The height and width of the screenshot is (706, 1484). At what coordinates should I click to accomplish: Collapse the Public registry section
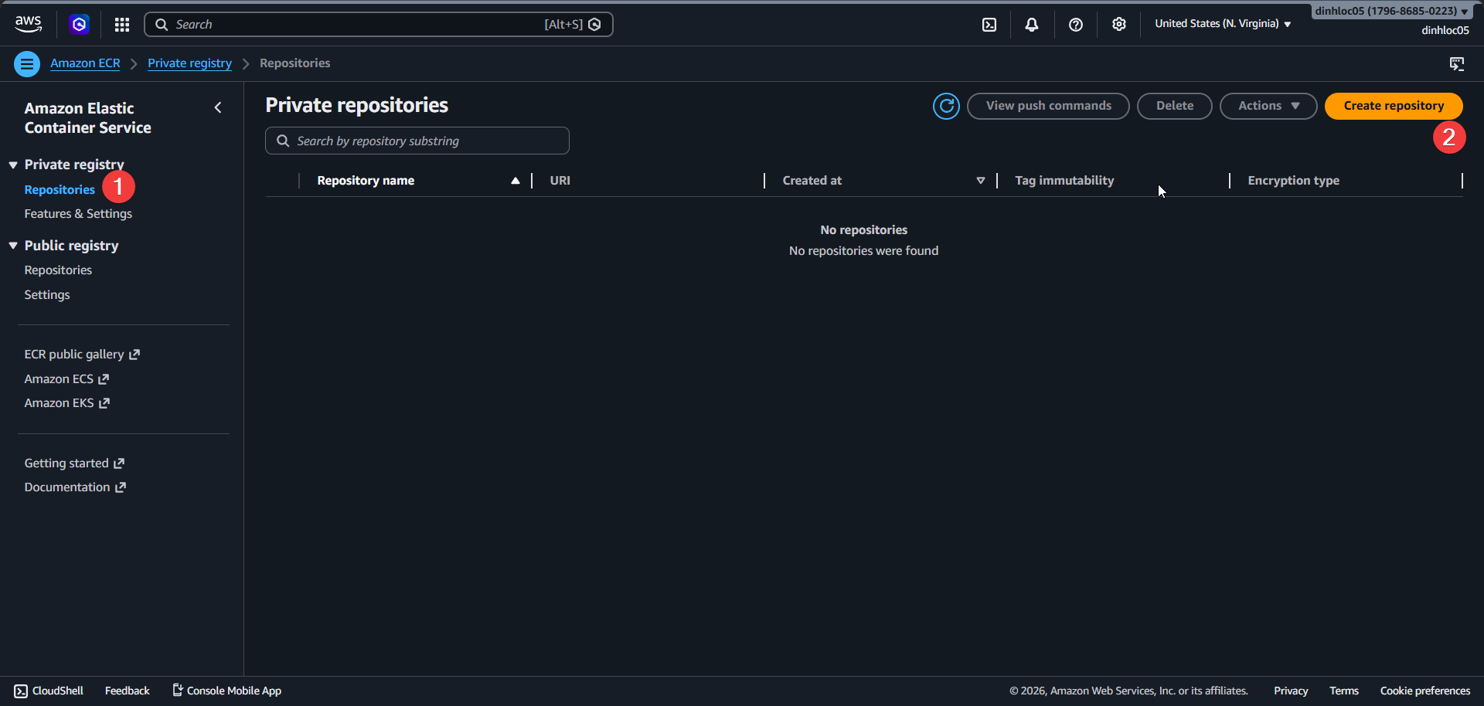(x=13, y=245)
